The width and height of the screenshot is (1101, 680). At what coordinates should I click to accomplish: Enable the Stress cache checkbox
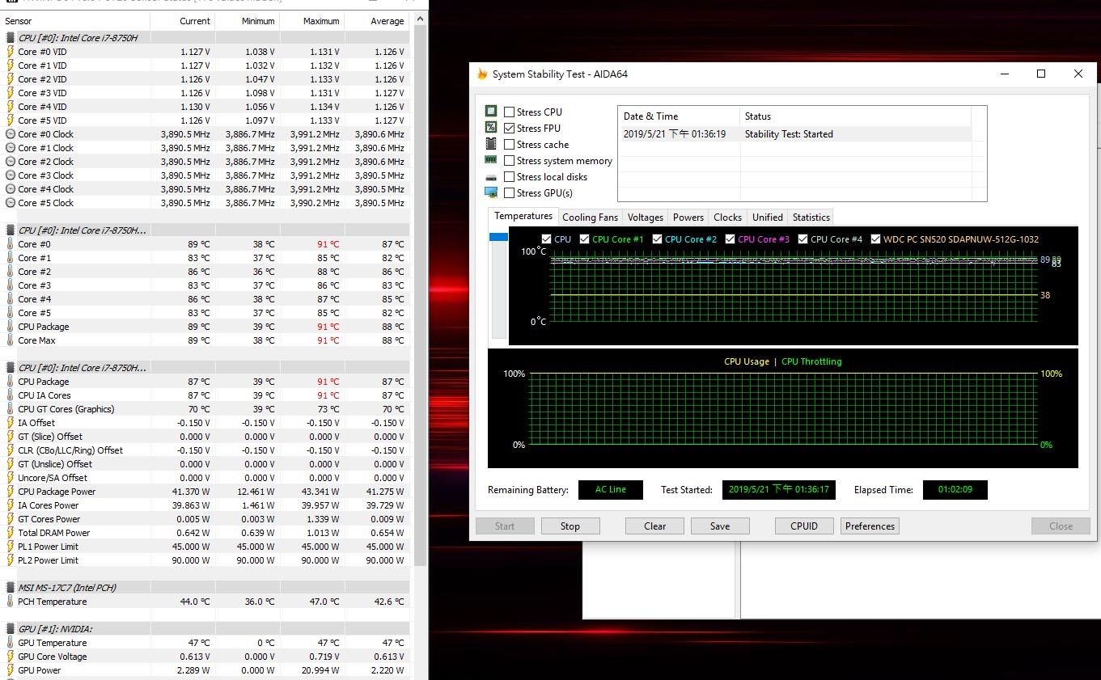click(x=509, y=145)
